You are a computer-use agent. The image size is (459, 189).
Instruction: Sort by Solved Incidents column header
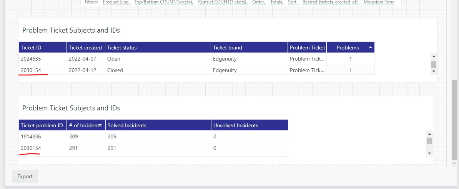[158, 125]
